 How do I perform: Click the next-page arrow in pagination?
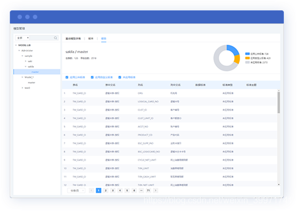pyautogui.click(x=155, y=190)
